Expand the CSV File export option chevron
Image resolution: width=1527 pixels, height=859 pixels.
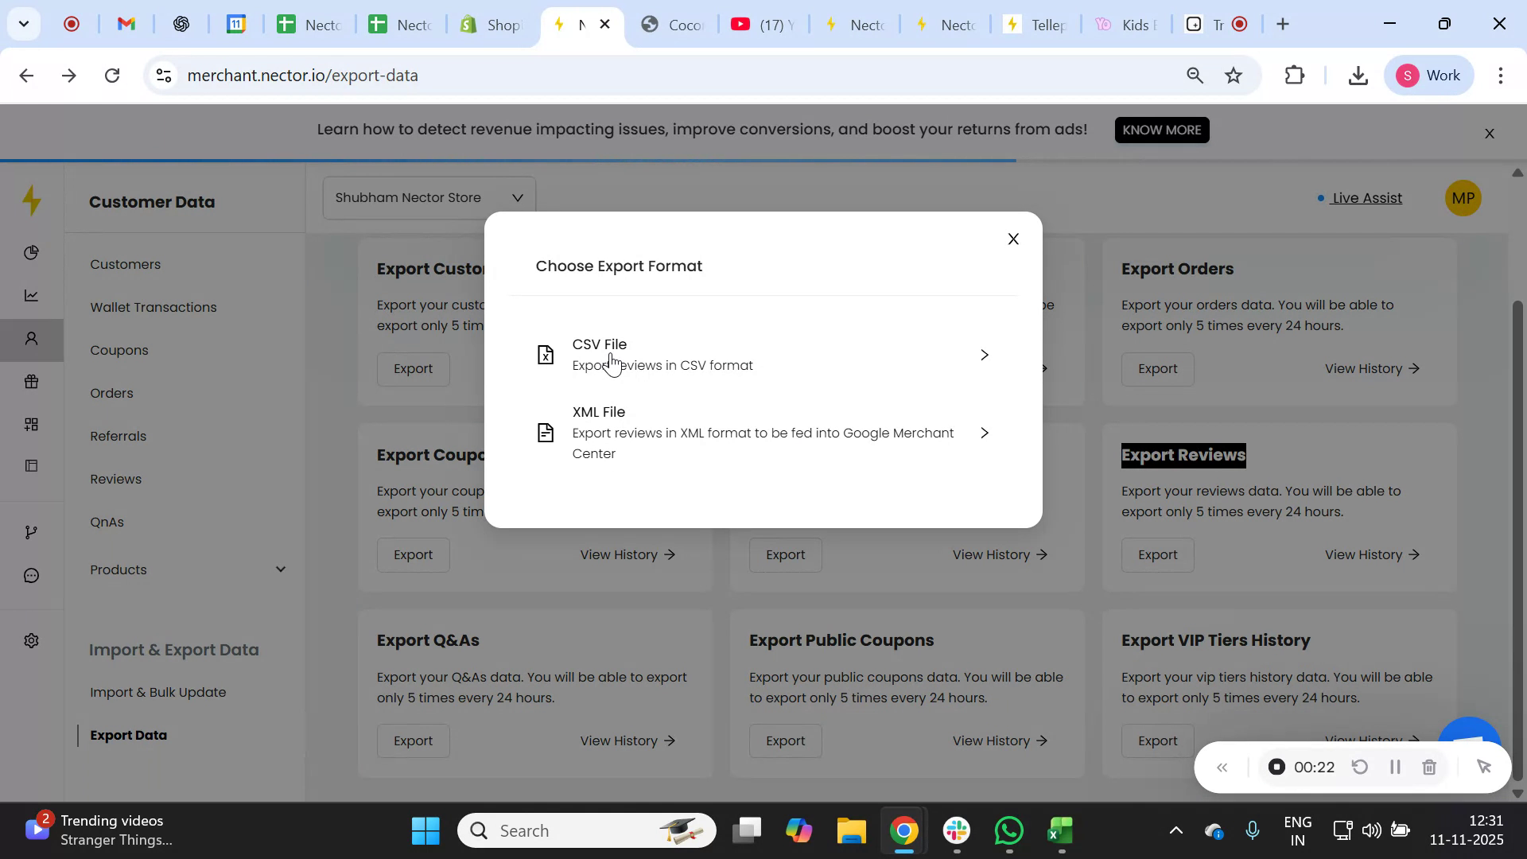point(985,355)
